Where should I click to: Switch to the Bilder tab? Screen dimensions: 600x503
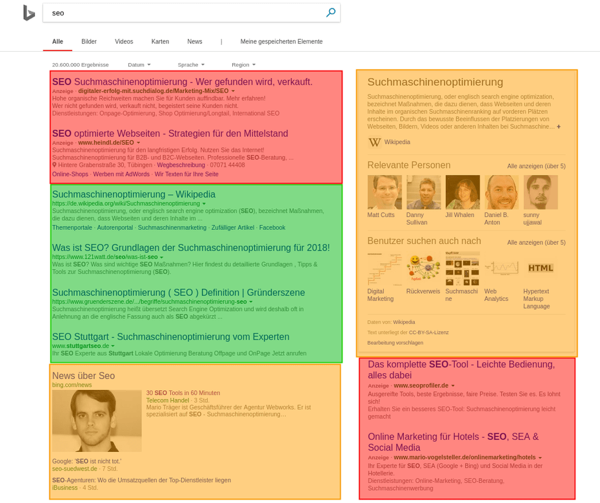(x=89, y=41)
